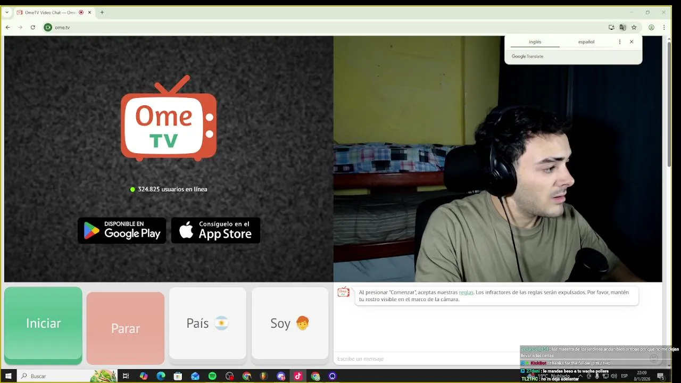Click the taskbar Buscar search box
The height and width of the screenshot is (383, 681).
click(x=67, y=376)
